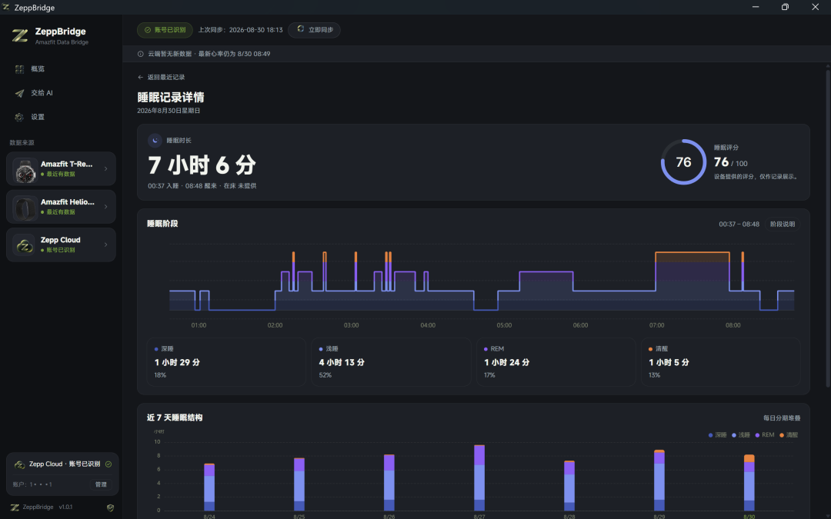Click the 深睡 legend dot in 7-day chart

711,435
